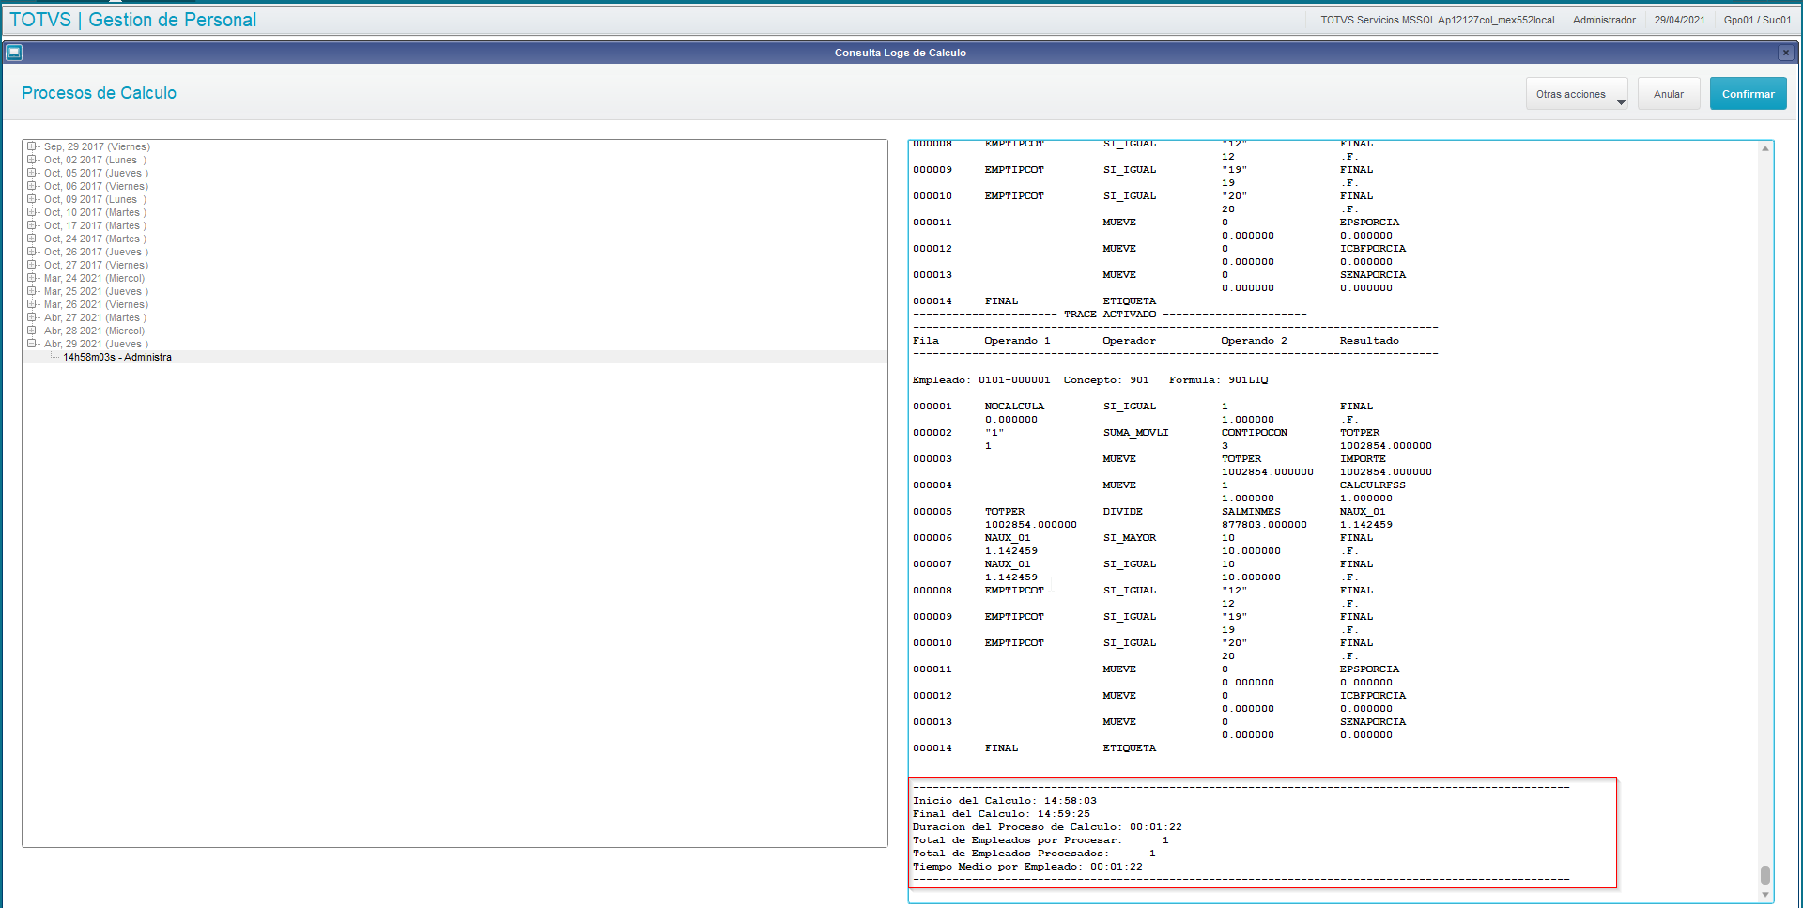Expand the Oct, 10 2017 (Martes) node
This screenshot has width=1803, height=908.
coord(32,212)
